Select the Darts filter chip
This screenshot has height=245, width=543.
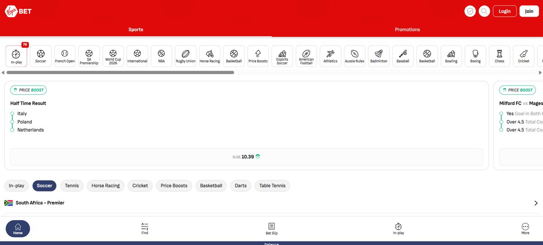[x=241, y=186]
